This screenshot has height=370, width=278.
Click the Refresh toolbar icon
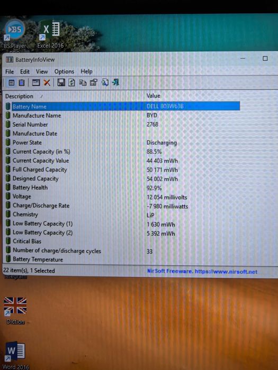coord(71,82)
